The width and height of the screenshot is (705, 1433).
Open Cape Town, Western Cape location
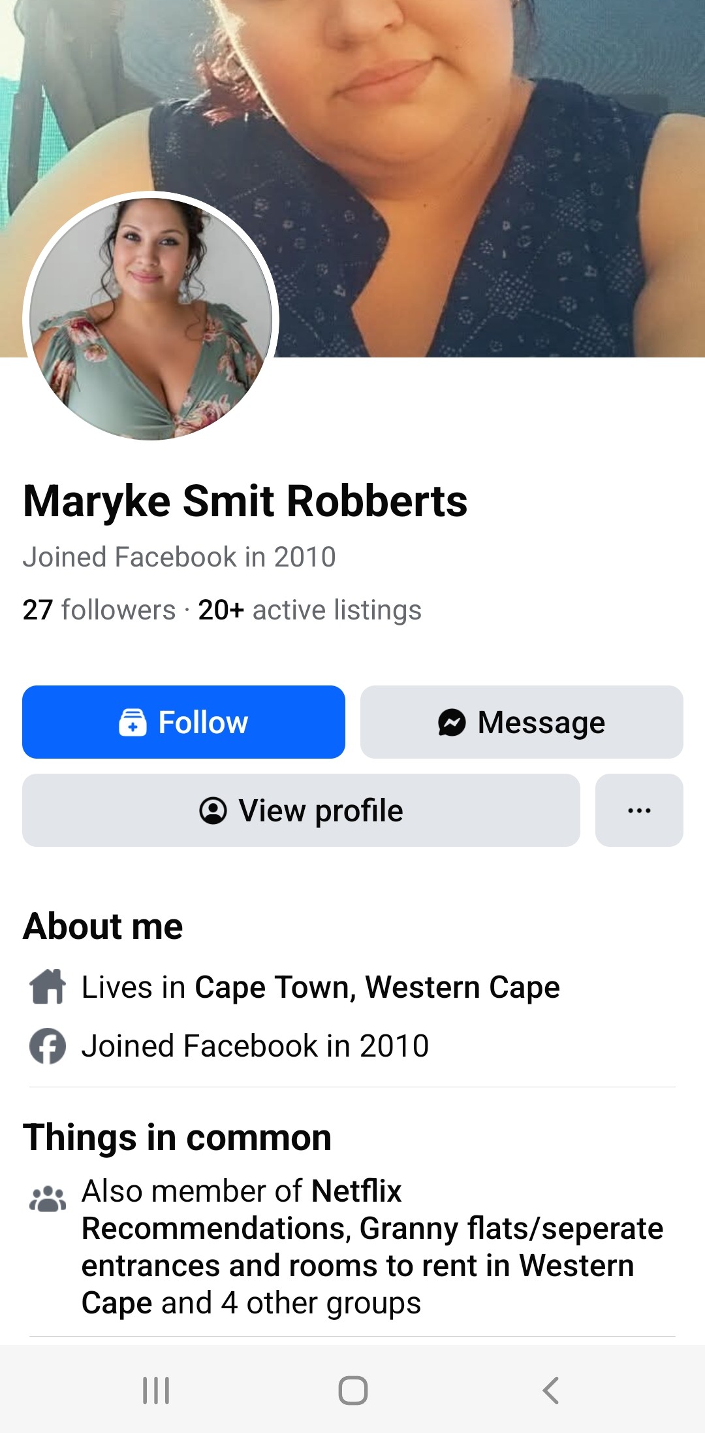point(377,987)
